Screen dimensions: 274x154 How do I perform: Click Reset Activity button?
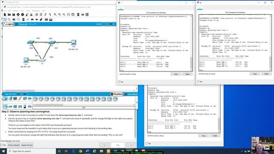tap(27, 145)
